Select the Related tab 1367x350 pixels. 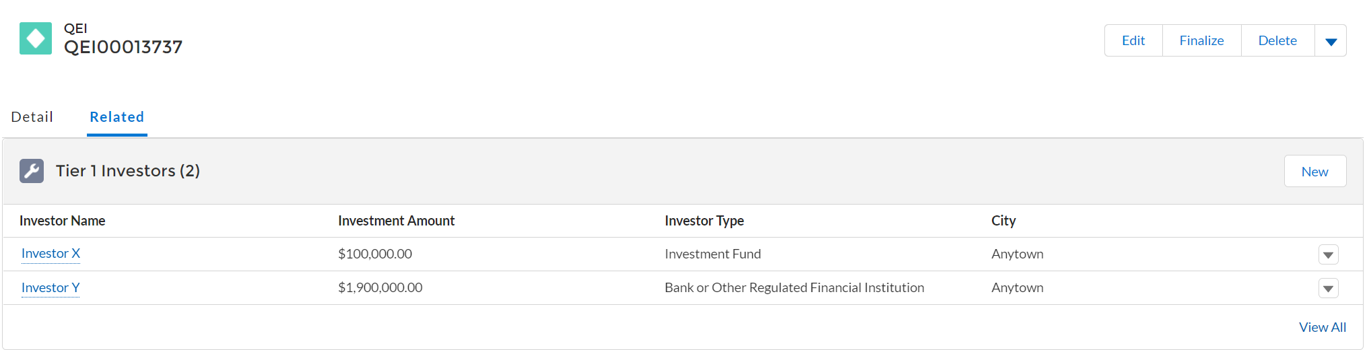pos(116,117)
